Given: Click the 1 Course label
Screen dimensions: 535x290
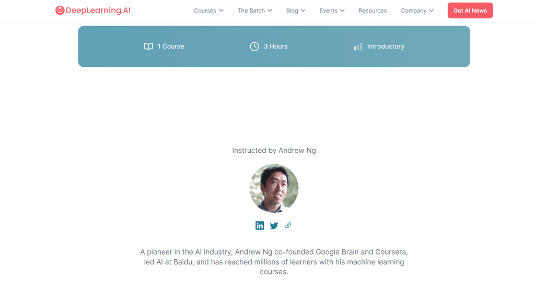Looking at the screenshot, I should (171, 46).
